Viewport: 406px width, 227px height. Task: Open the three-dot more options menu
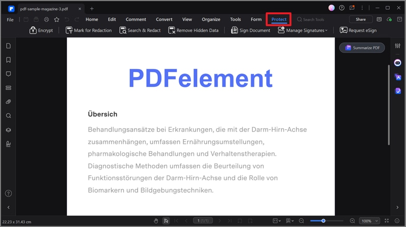[362, 8]
